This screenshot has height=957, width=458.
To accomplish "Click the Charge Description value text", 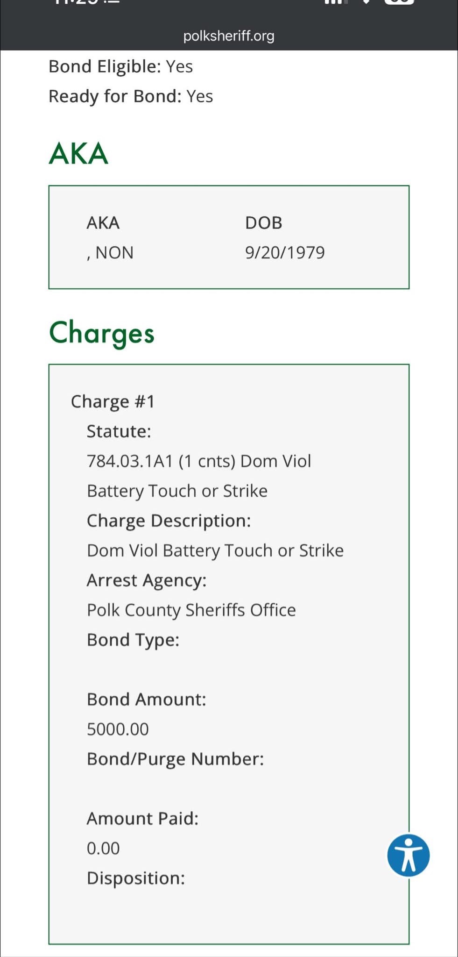I will click(x=215, y=550).
